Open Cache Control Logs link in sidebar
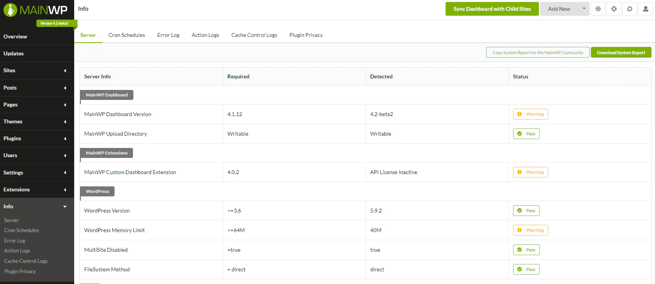The height and width of the screenshot is (284, 655). click(x=26, y=261)
